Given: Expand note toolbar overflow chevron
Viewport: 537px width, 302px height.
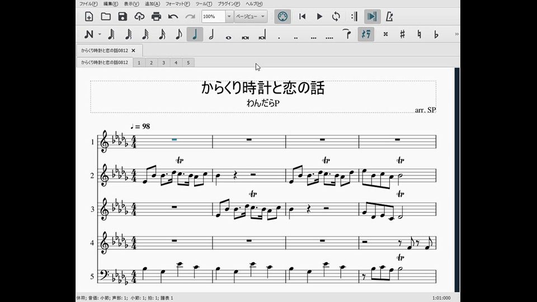Looking at the screenshot, I should [456, 34].
